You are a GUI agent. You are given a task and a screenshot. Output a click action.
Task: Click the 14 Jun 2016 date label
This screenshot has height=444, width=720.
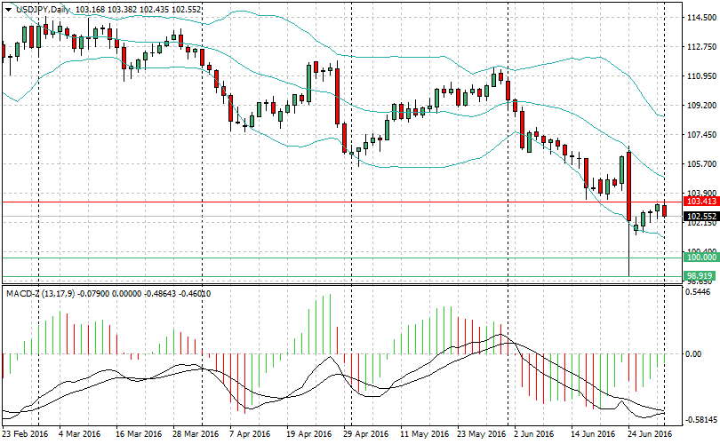tap(593, 434)
